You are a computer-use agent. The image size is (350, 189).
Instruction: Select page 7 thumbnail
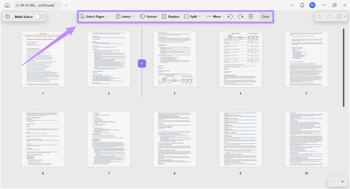(109, 139)
